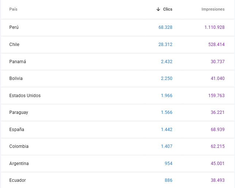This screenshot has width=235, height=188.
Task: Click the 45.001 impressions value
Action: (217, 164)
